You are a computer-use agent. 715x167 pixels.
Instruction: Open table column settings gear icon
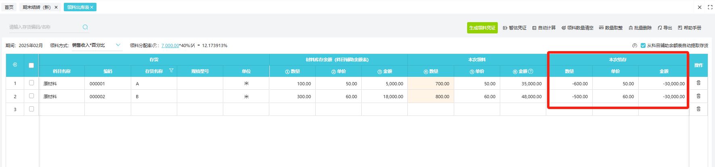[15, 65]
